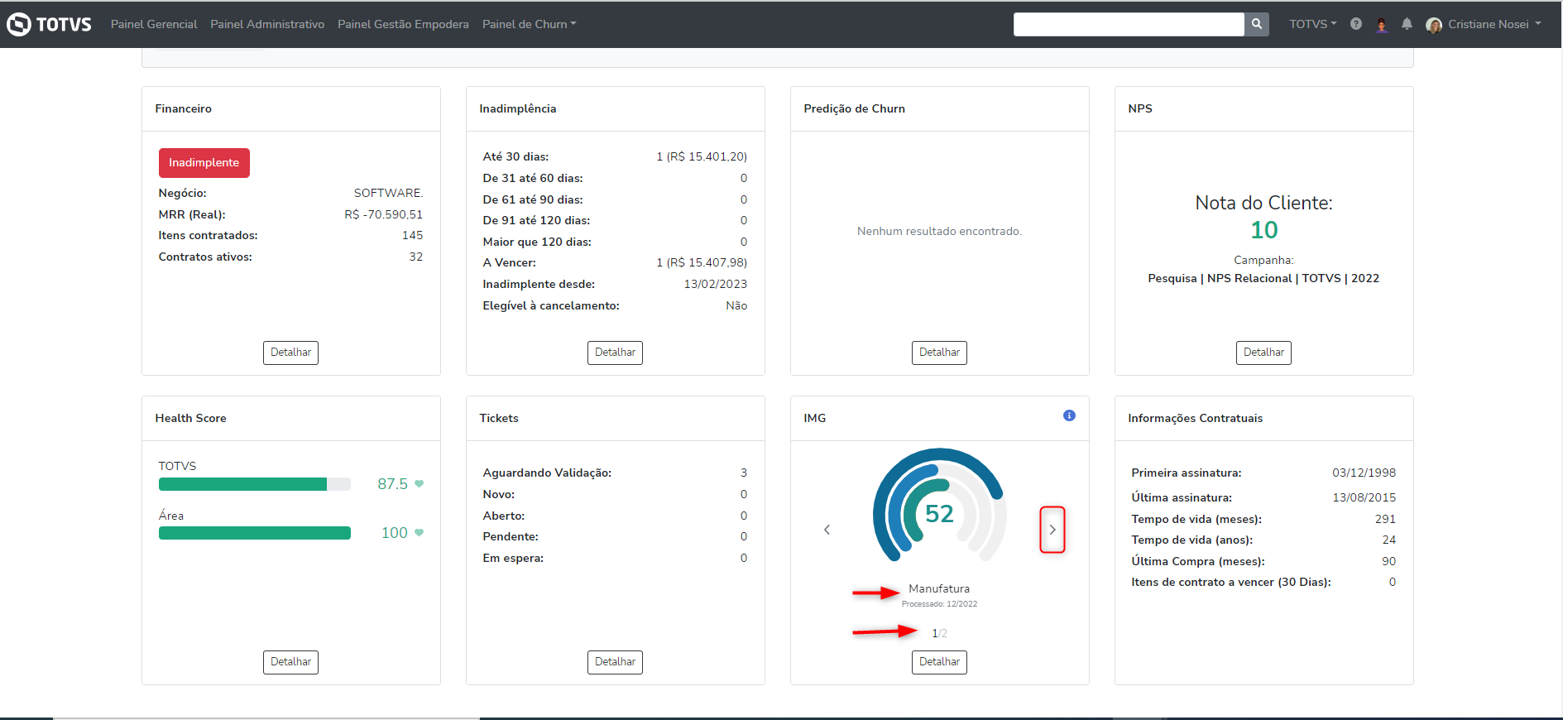Click the 'A Vencer' value '1 (R$ 15.407,98)'

(702, 262)
